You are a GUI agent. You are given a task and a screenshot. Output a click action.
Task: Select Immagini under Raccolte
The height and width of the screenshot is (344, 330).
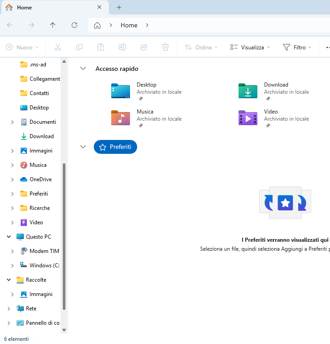click(x=36, y=294)
